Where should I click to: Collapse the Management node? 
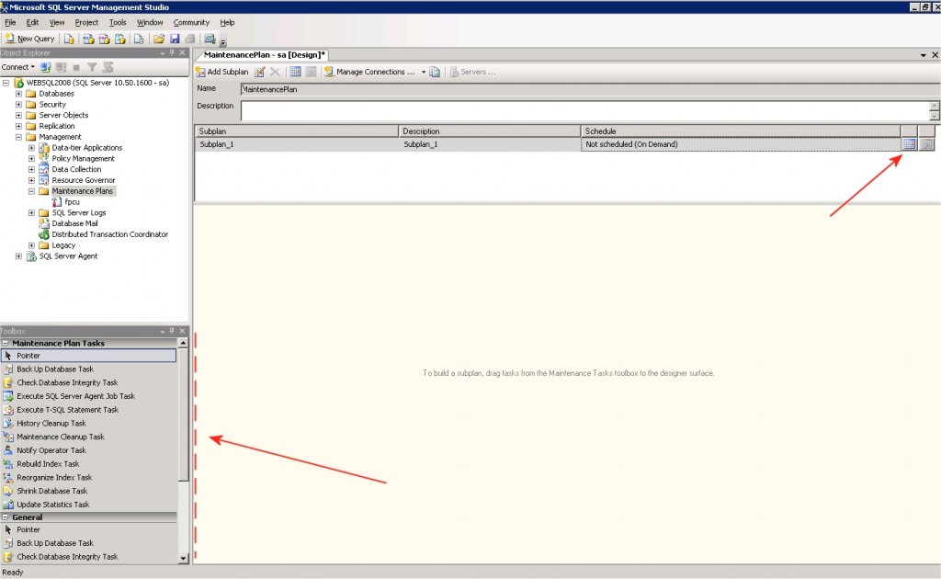pos(18,137)
